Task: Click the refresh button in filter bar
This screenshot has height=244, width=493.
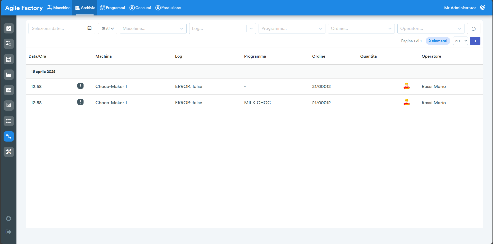Action: pyautogui.click(x=474, y=29)
